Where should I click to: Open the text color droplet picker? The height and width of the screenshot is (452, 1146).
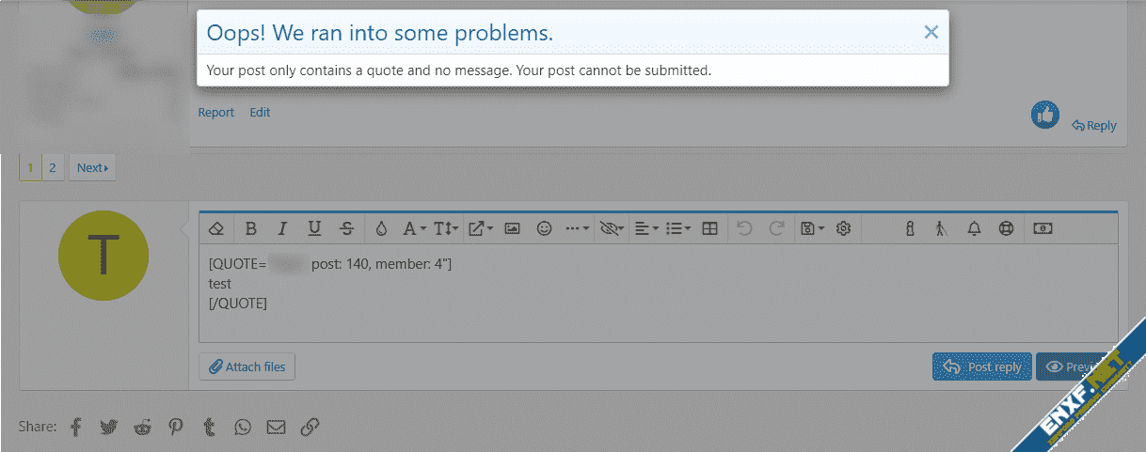381,228
